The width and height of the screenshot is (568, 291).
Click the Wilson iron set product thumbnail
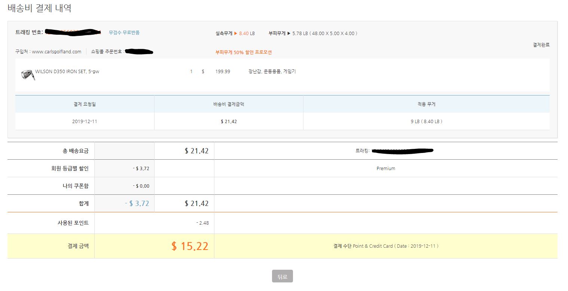tap(28, 75)
